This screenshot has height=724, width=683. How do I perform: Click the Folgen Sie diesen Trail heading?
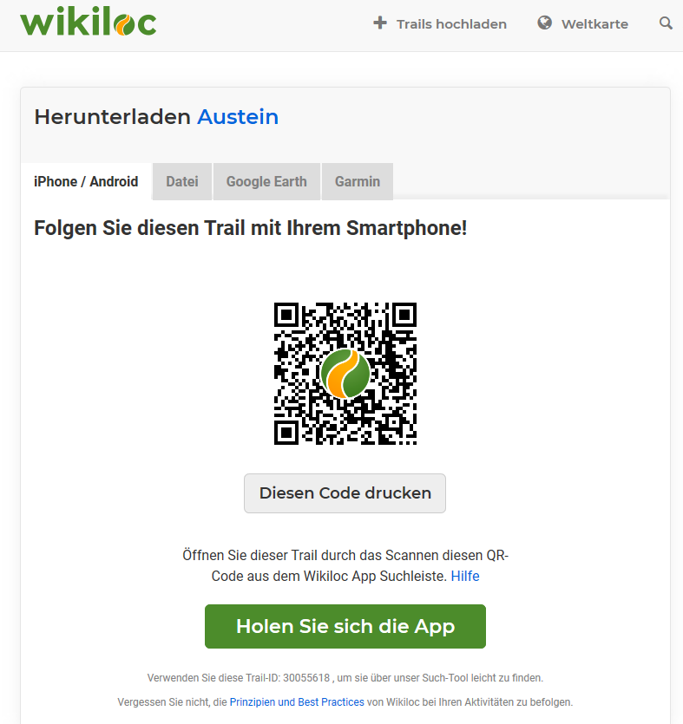[251, 228]
